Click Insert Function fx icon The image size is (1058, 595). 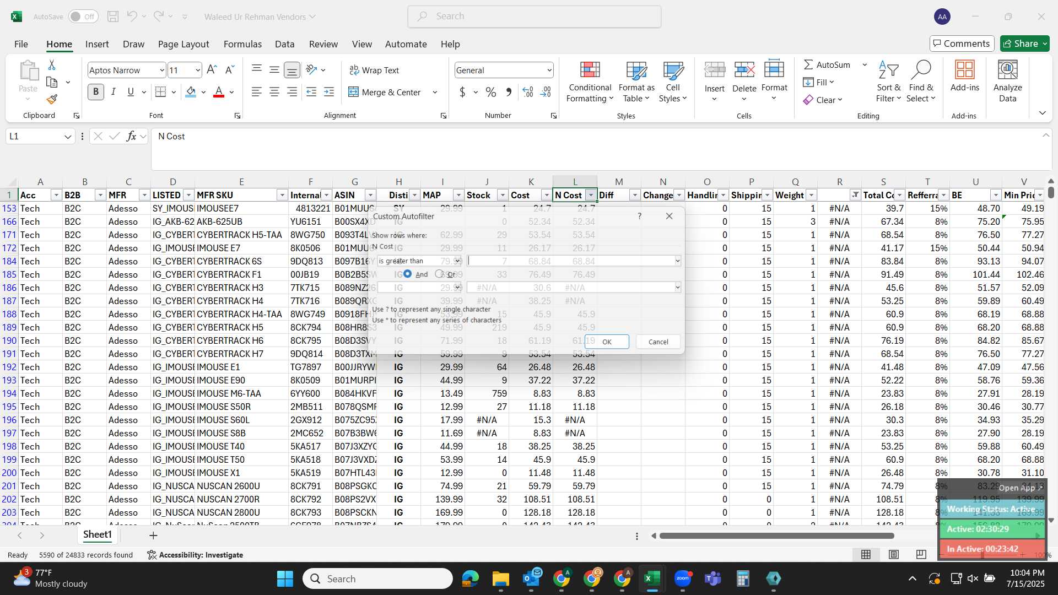coord(131,136)
